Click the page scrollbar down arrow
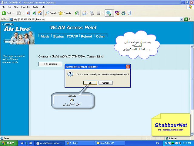Viewport: 194px width, 146px height. click(x=192, y=134)
